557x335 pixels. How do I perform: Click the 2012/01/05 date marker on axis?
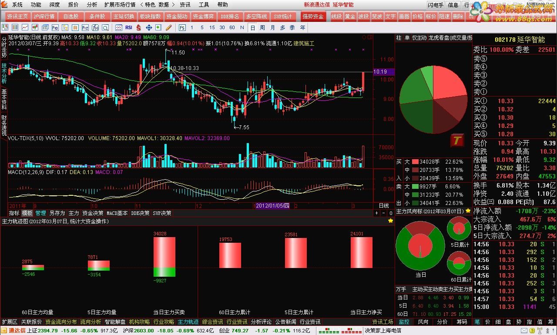point(272,205)
